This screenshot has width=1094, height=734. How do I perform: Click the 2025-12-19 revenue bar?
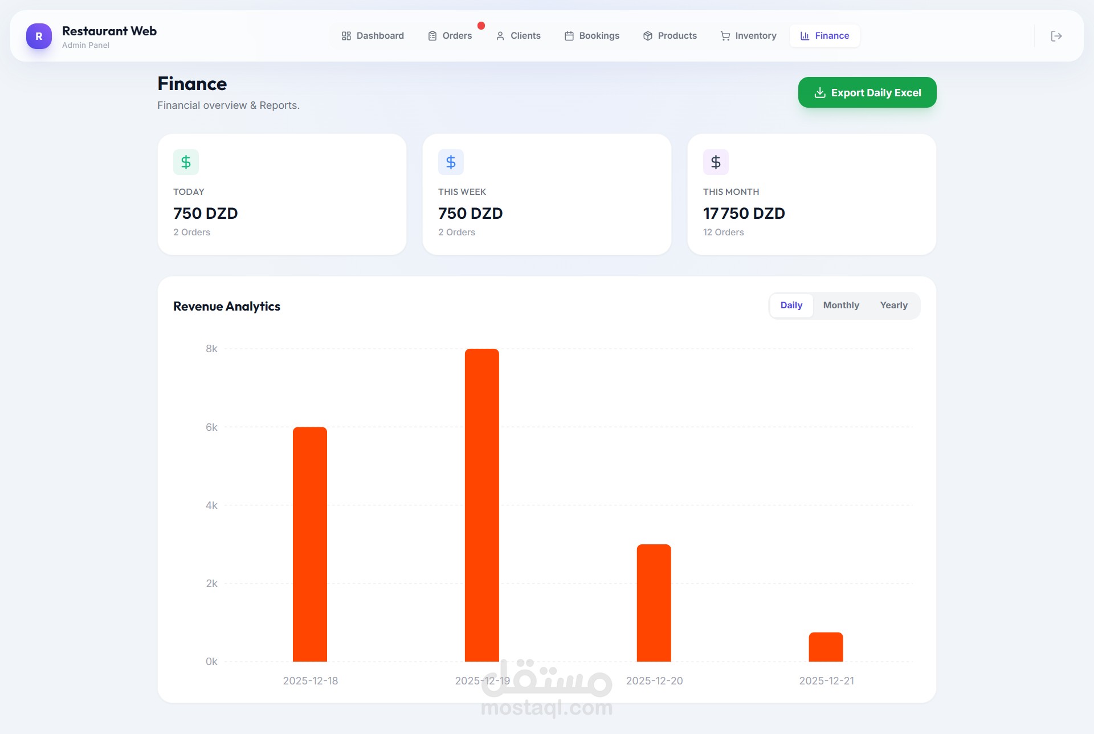[x=481, y=505]
